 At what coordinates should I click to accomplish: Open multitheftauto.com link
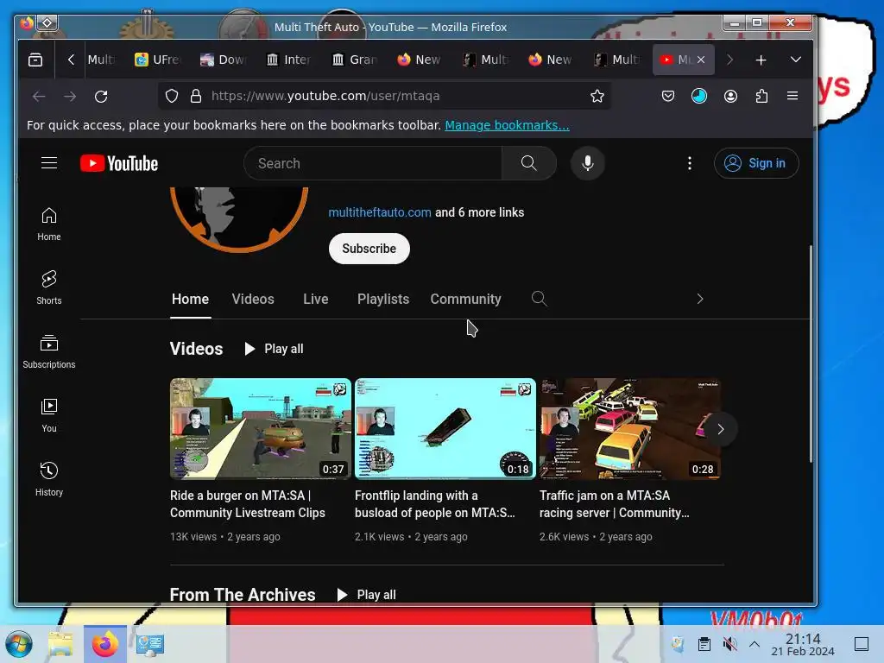[380, 212]
